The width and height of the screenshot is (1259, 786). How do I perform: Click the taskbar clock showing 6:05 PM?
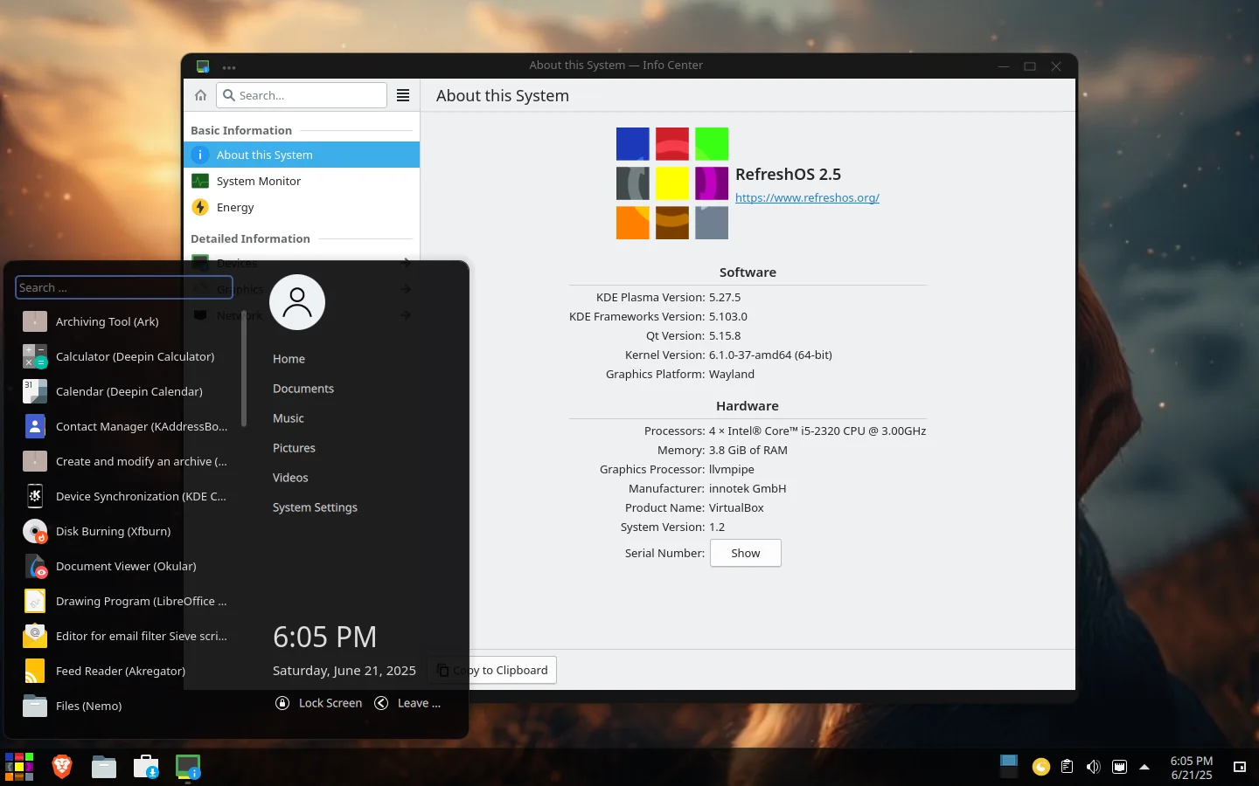pos(1192,768)
